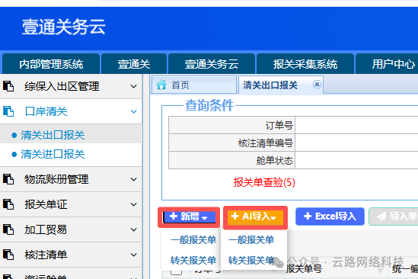Click the home icon on 首页 tab

click(x=161, y=85)
